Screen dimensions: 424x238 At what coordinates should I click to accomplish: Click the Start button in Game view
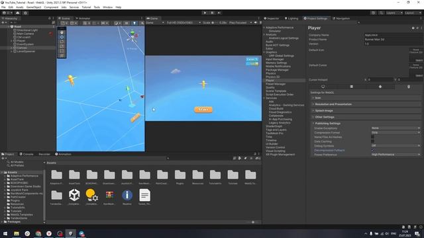[203, 110]
